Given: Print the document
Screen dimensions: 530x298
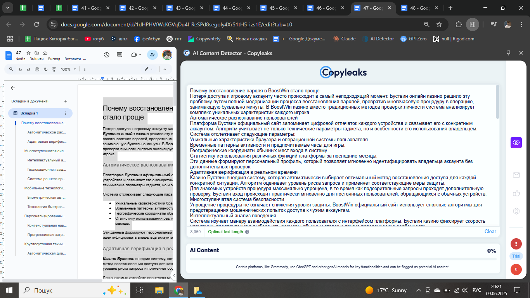Looking at the screenshot, I should 37,69.
